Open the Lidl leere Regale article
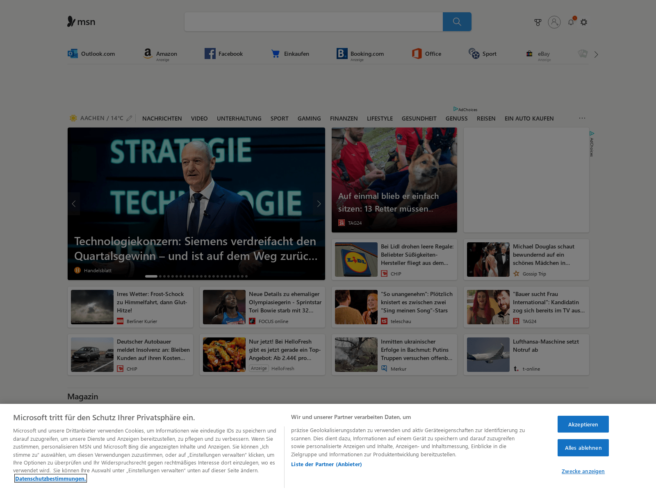The width and height of the screenshot is (656, 492). (x=394, y=260)
